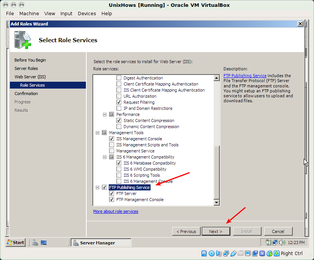Collapse FTP Publishing Service tree node

(x=98, y=187)
